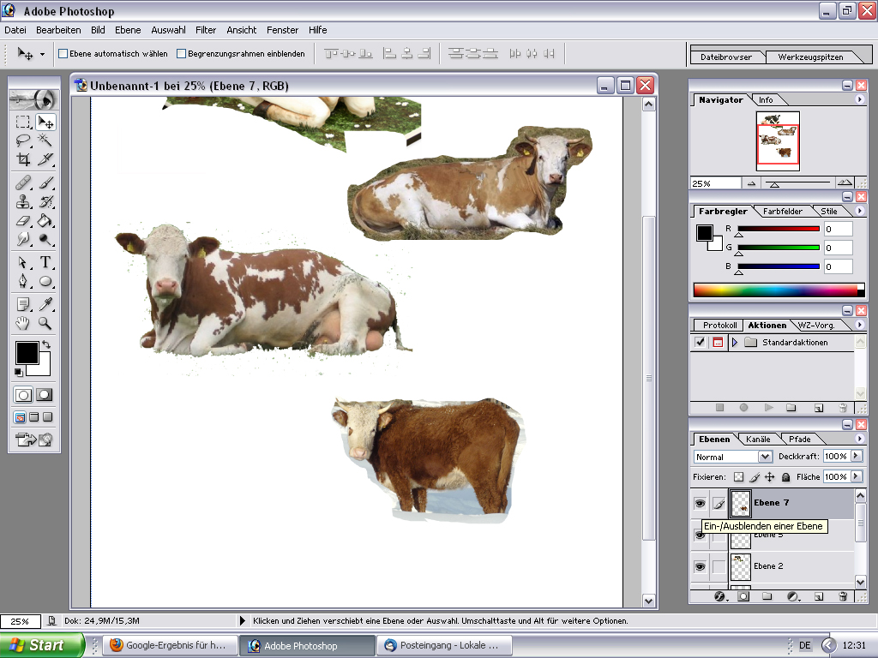Select the Lasso tool
Viewport: 878px width, 658px height.
23,141
